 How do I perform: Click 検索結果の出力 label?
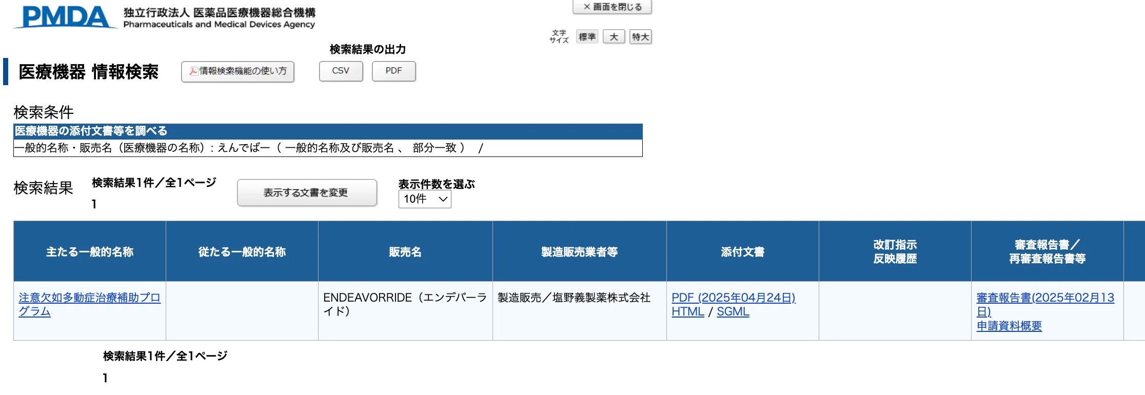(368, 49)
